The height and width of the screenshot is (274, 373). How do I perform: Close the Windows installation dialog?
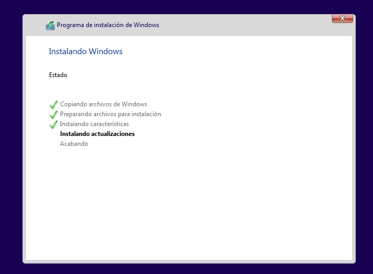[x=342, y=19]
